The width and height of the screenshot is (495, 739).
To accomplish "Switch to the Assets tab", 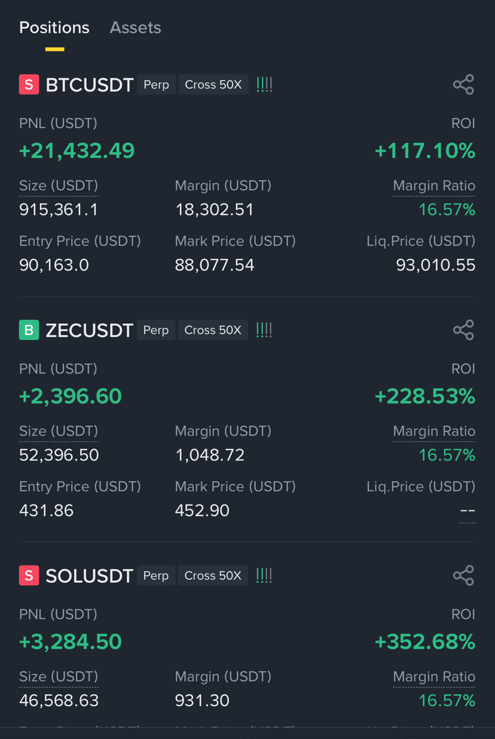I will (135, 28).
